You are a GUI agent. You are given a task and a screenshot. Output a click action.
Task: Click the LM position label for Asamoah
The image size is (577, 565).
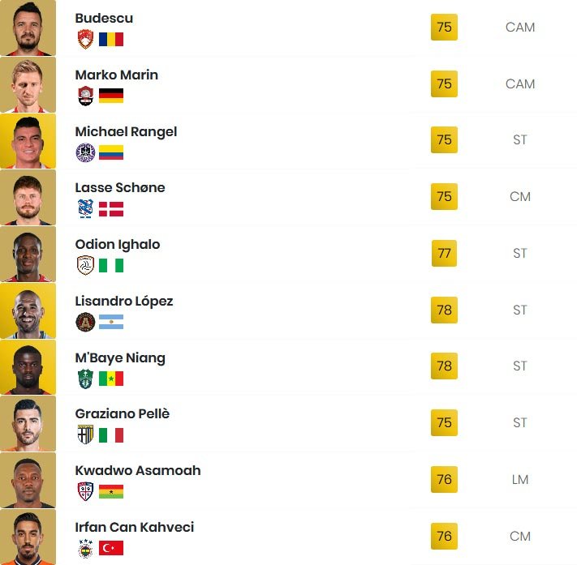520,479
